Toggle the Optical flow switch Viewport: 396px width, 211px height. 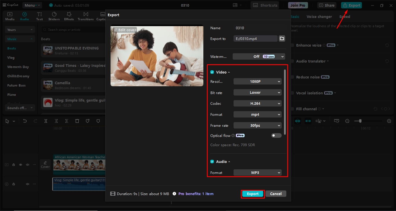[x=276, y=135]
